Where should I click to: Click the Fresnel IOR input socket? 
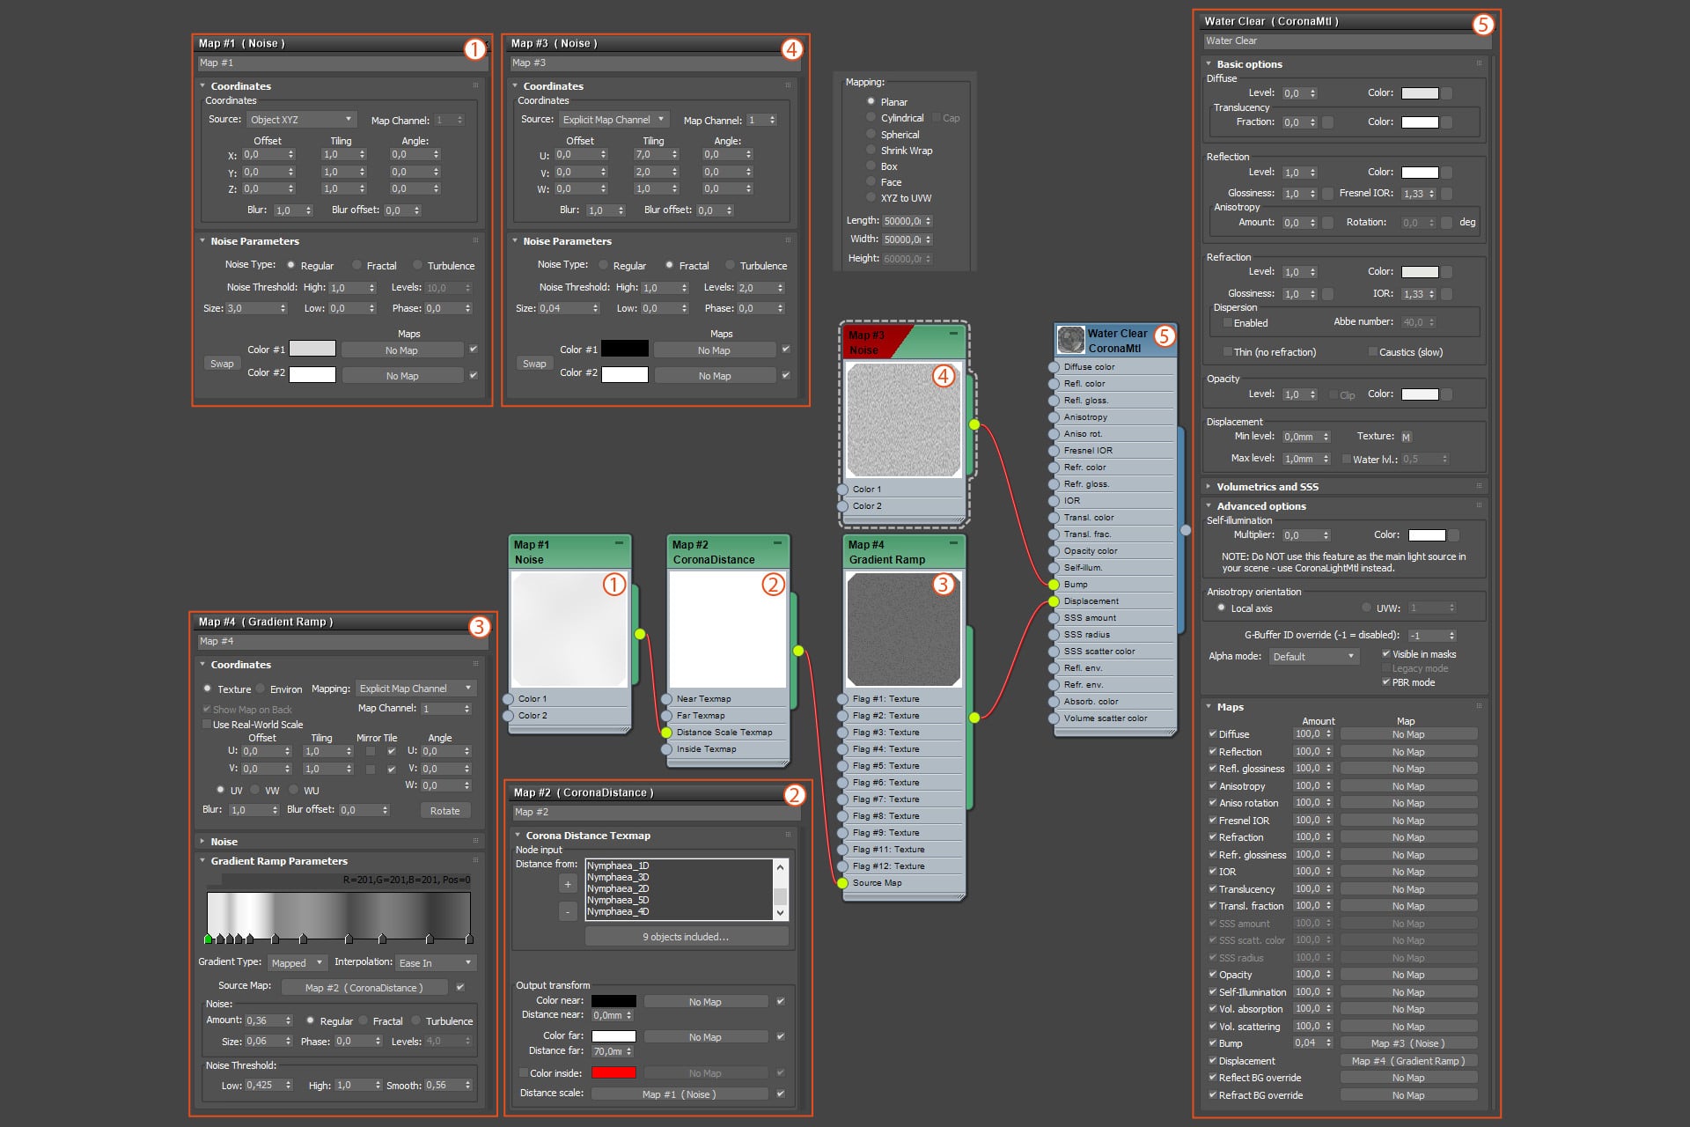1054,451
